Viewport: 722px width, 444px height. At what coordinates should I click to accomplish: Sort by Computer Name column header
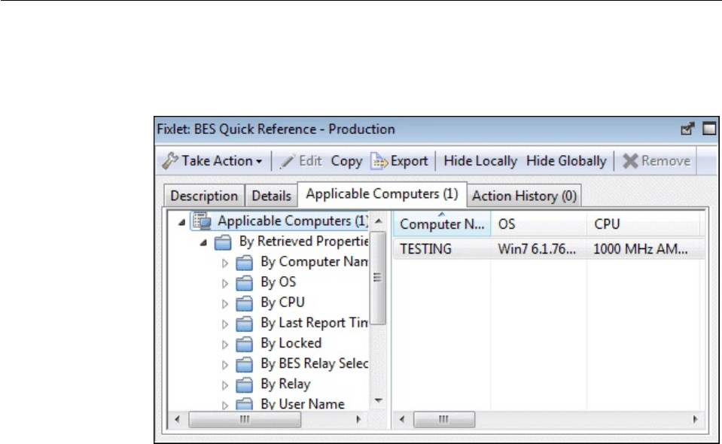pos(442,224)
